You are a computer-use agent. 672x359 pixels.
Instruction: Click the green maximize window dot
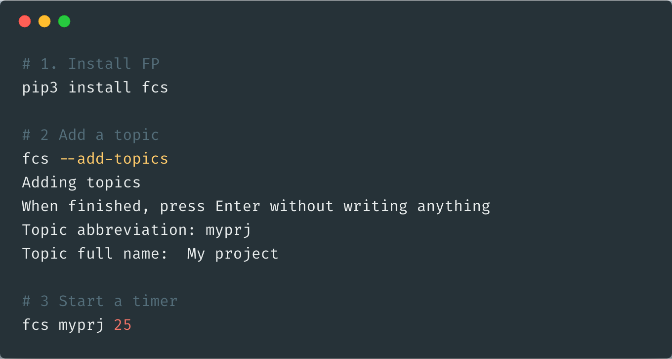(64, 21)
